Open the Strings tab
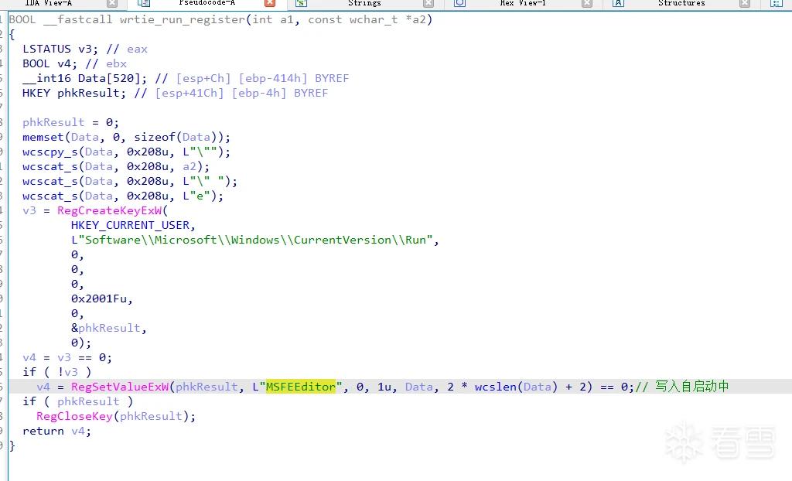 pos(364,3)
